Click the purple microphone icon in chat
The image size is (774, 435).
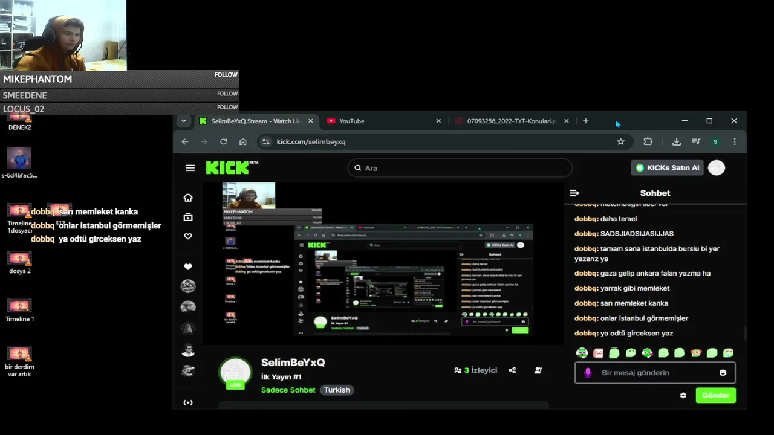pos(587,373)
